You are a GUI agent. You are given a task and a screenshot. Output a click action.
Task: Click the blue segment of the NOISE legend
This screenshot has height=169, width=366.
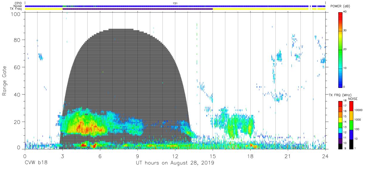tap(351, 134)
